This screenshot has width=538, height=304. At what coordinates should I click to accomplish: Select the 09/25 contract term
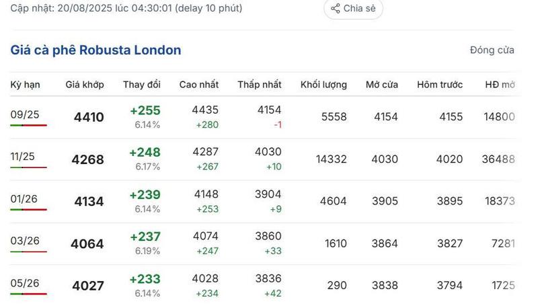tap(25, 114)
